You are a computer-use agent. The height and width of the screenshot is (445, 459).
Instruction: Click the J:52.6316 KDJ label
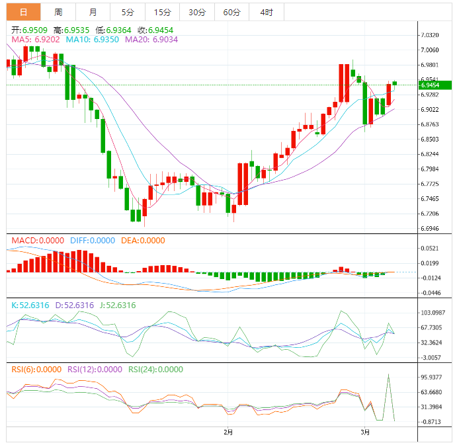[x=118, y=305]
